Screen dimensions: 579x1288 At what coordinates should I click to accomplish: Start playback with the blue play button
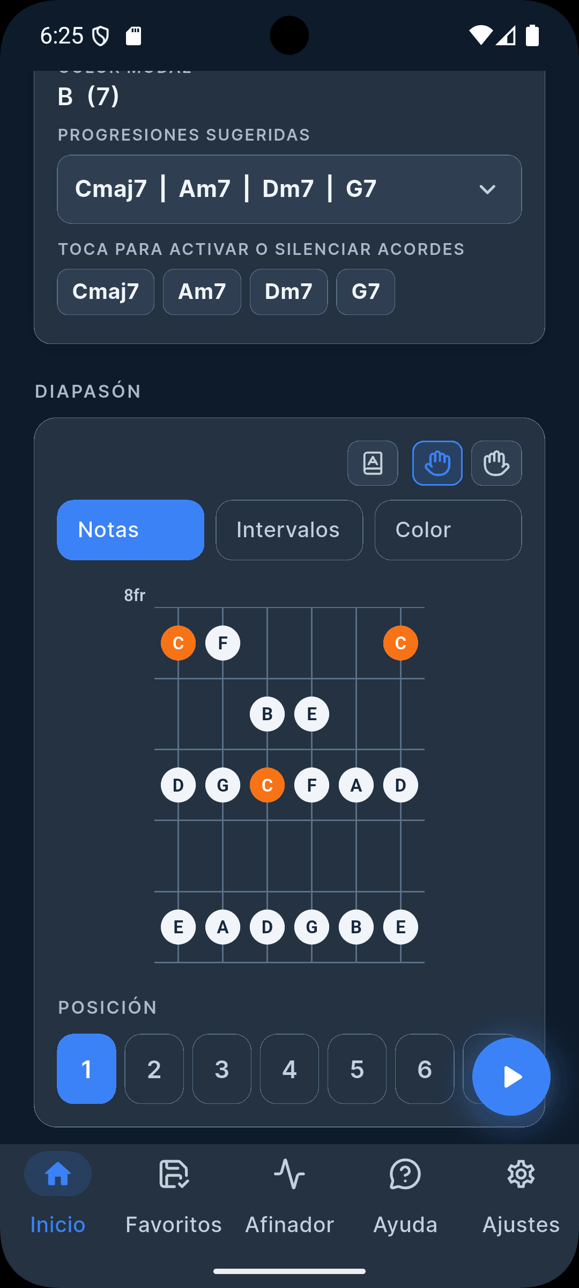click(x=511, y=1077)
